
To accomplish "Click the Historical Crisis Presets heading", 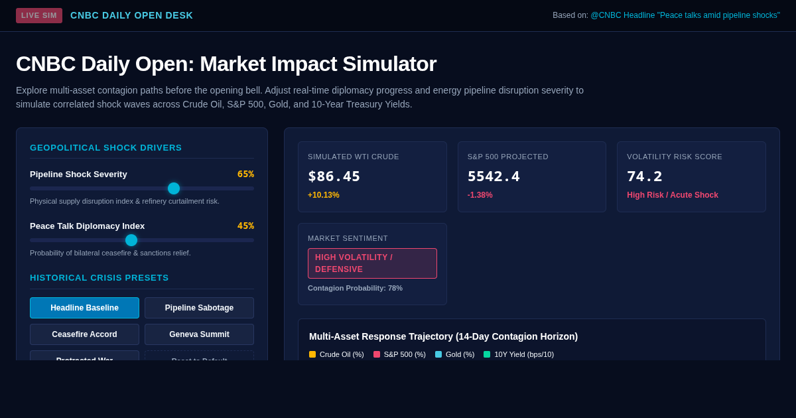I will (99, 278).
